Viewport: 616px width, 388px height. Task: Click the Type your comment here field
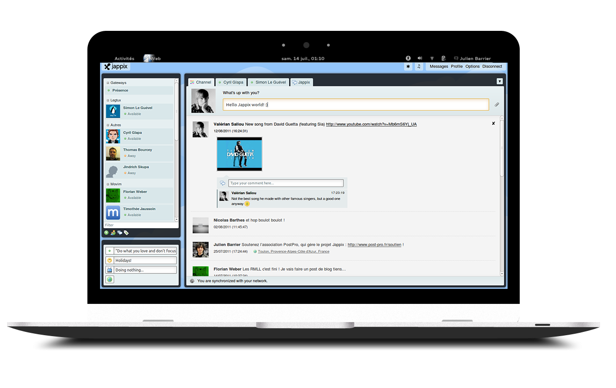tap(286, 183)
